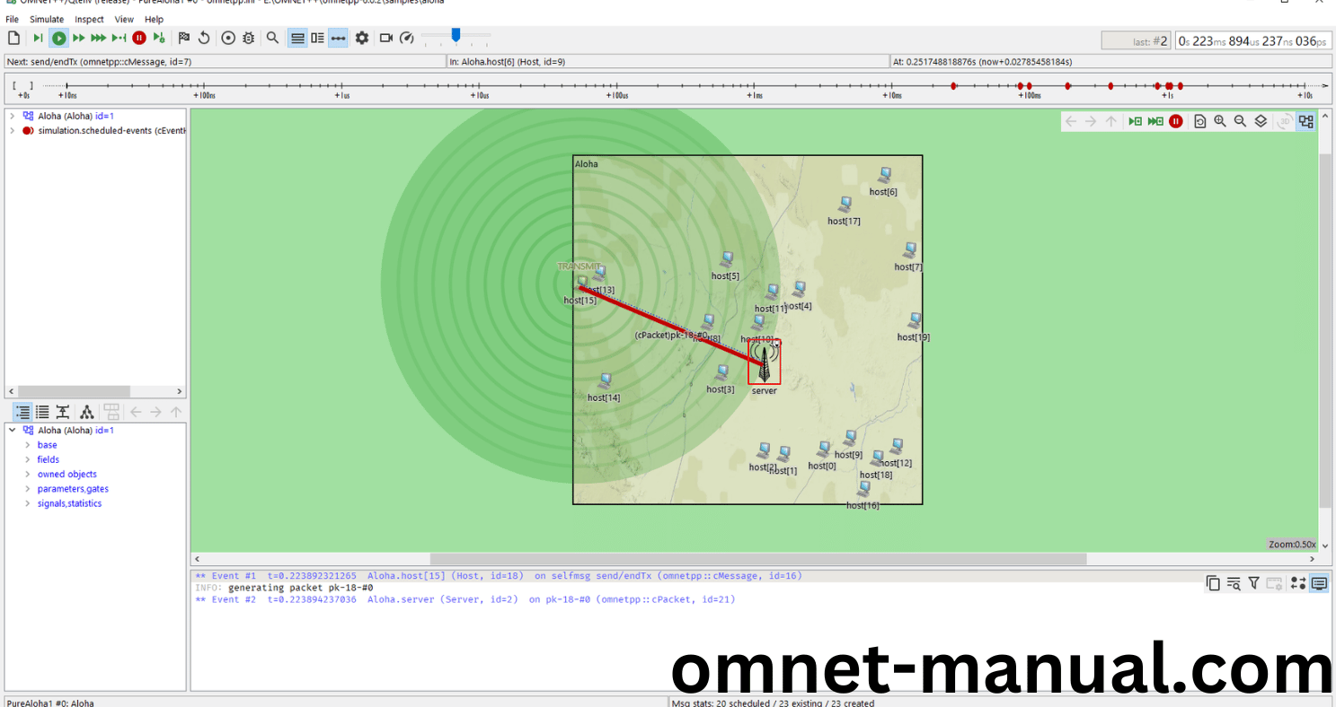Toggle the layers visibility canvas button
Image resolution: width=1336 pixels, height=707 pixels.
point(1261,121)
